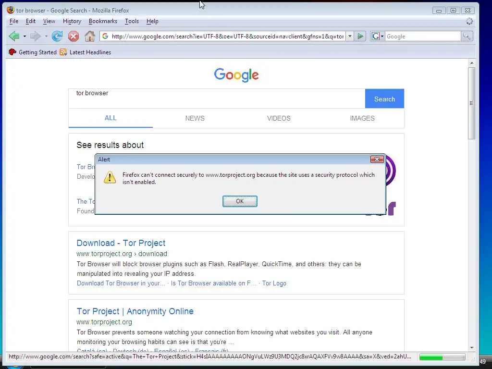492x369 pixels.
Task: Close the Alert dialog with its red X
Action: (377, 160)
